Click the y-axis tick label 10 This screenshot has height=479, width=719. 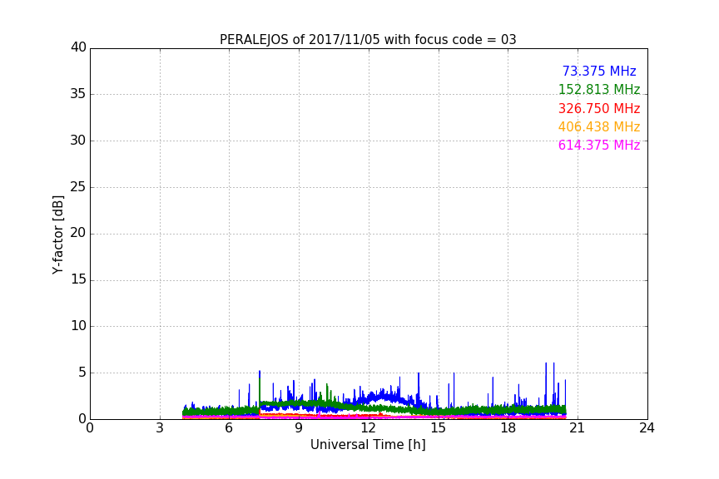pos(78,326)
